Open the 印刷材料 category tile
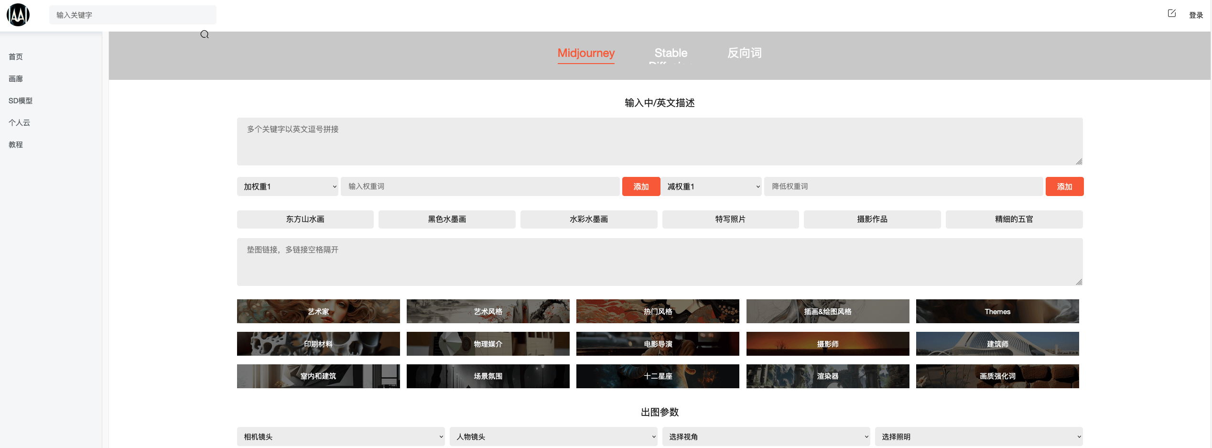 318,344
